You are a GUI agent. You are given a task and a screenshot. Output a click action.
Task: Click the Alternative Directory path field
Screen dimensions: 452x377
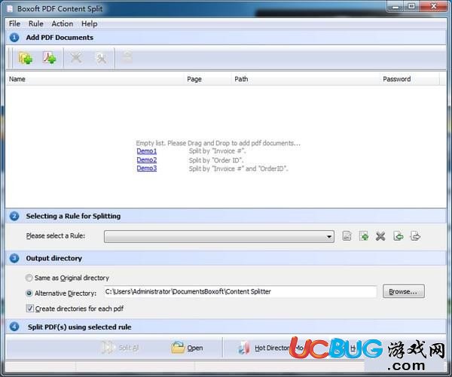point(240,291)
